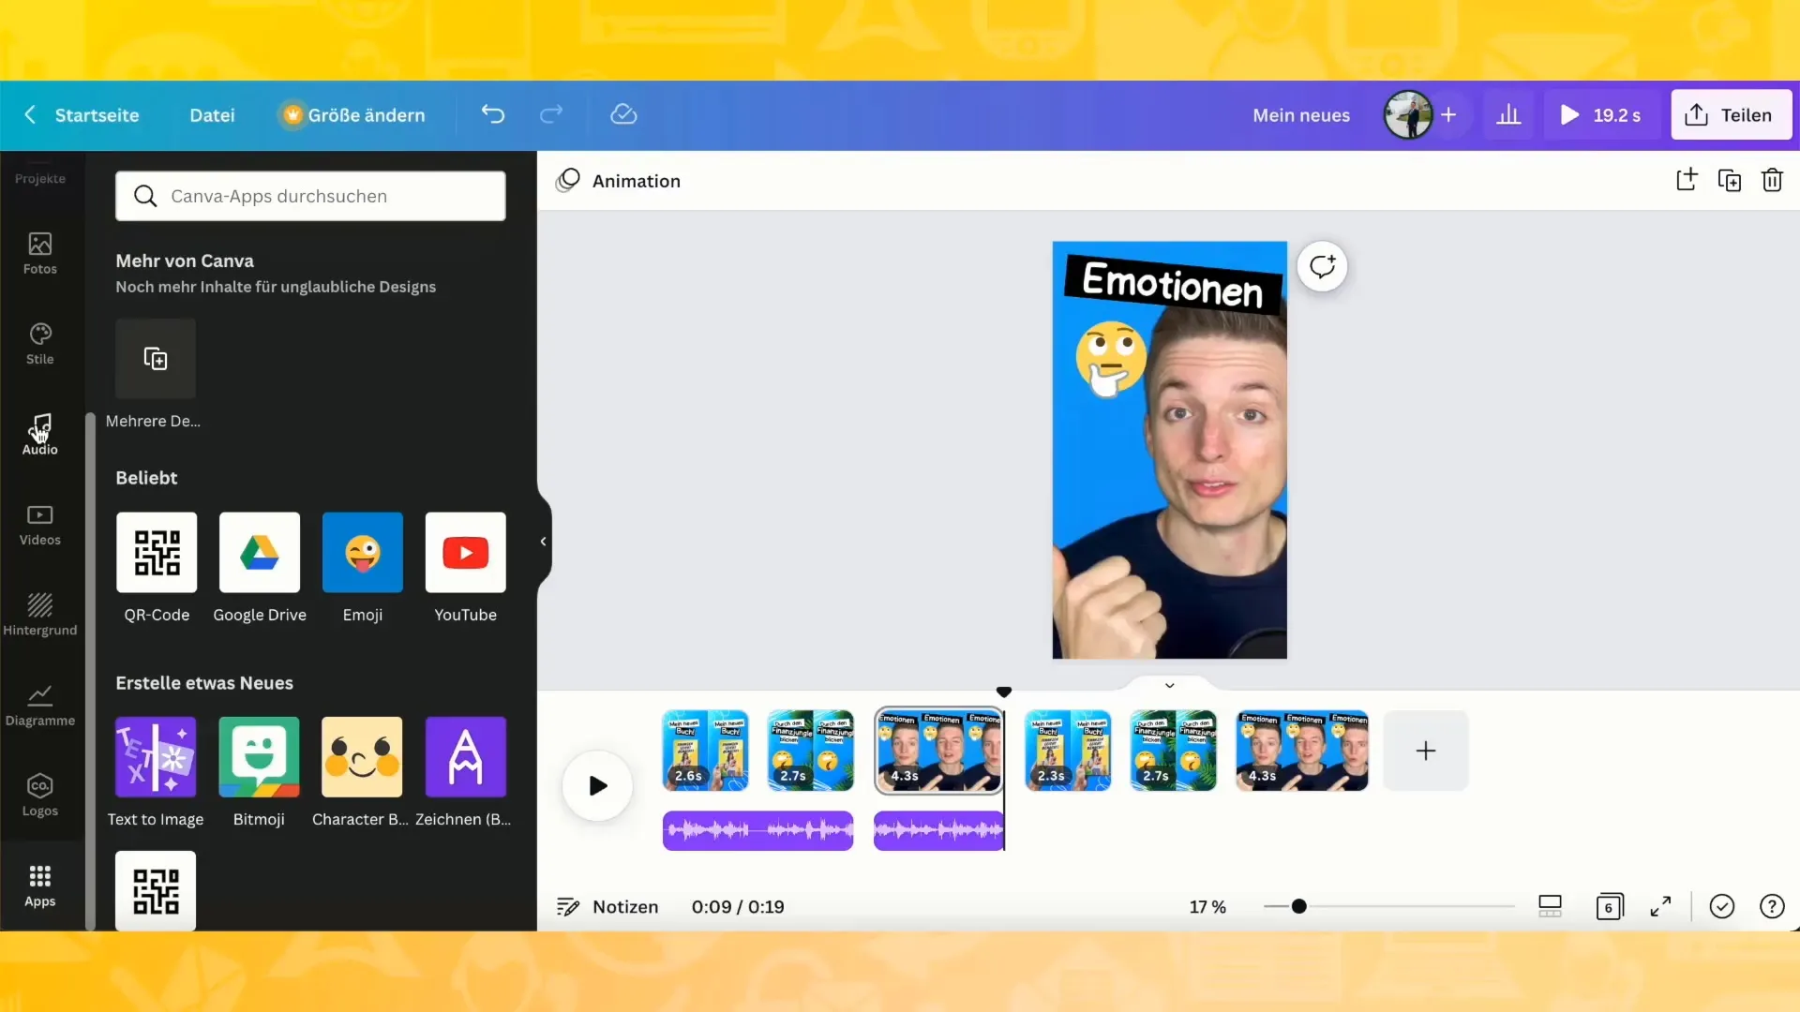Screen dimensions: 1800x1012
Task: Click the Teilen button top right
Action: pos(1731,113)
